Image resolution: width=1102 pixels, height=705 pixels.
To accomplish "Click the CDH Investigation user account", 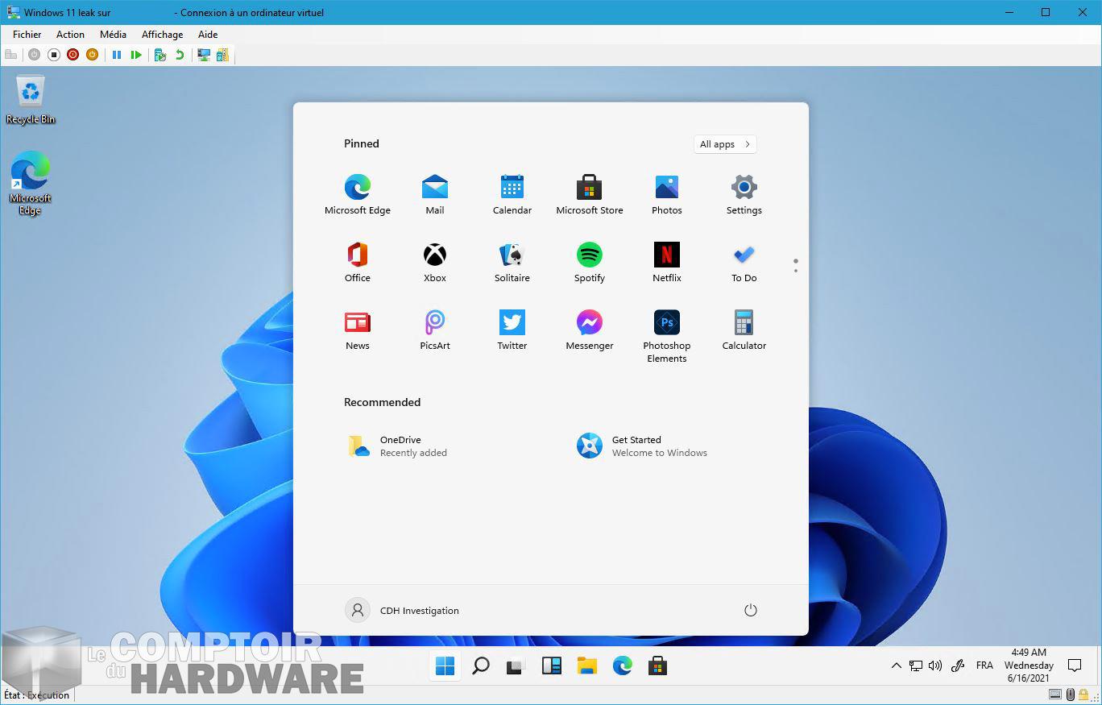I will click(x=402, y=610).
